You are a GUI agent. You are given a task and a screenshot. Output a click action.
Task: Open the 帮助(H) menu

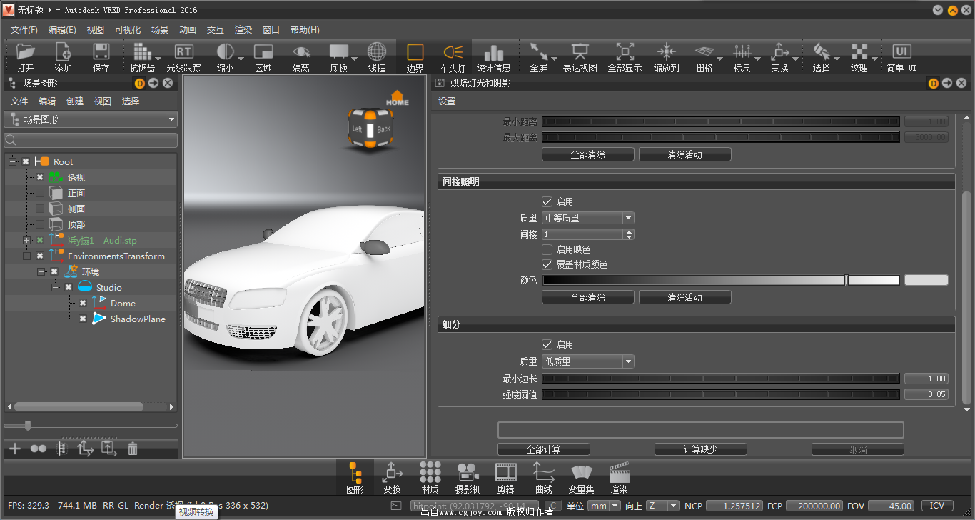tap(305, 30)
